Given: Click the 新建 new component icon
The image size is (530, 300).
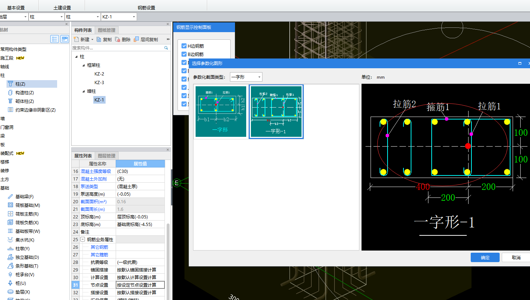Looking at the screenshot, I should tap(77, 39).
